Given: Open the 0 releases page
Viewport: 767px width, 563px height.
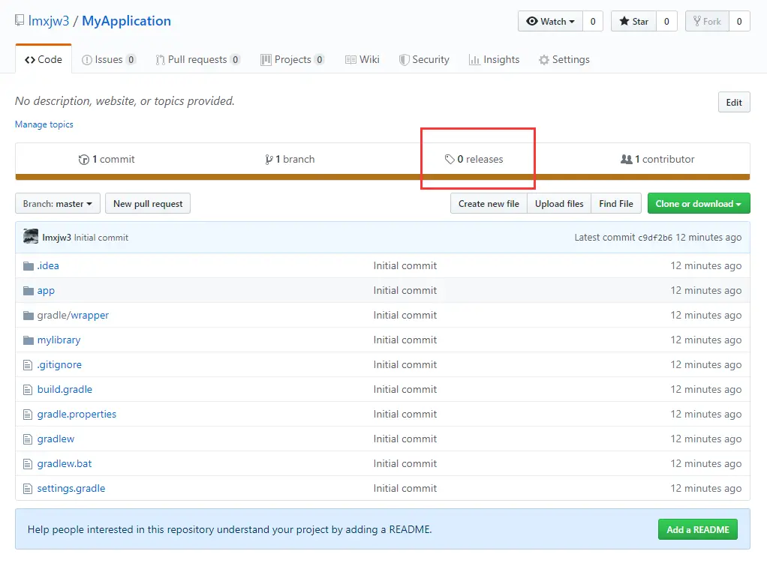Looking at the screenshot, I should tap(474, 160).
